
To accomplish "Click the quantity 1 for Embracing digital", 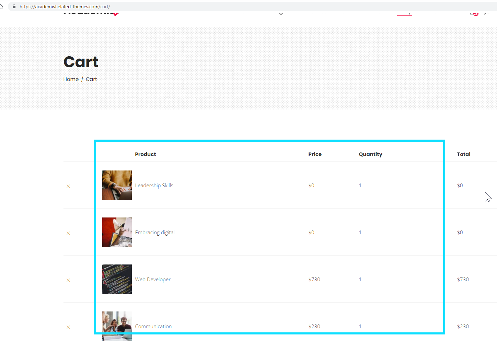I will click(x=360, y=233).
